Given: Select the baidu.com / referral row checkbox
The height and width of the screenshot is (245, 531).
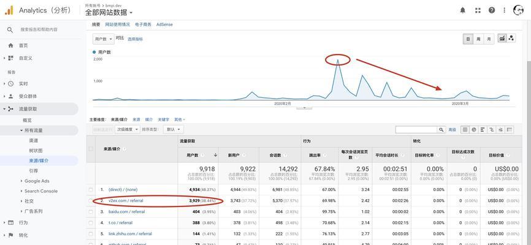Looking at the screenshot, I should [x=91, y=212].
